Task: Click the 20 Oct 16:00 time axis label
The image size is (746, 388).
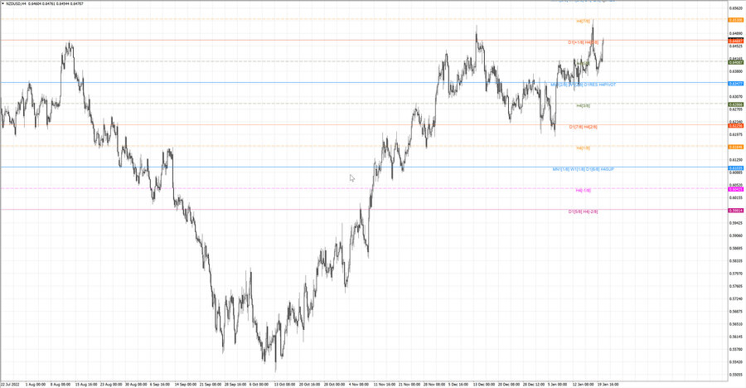Action: click(309, 384)
